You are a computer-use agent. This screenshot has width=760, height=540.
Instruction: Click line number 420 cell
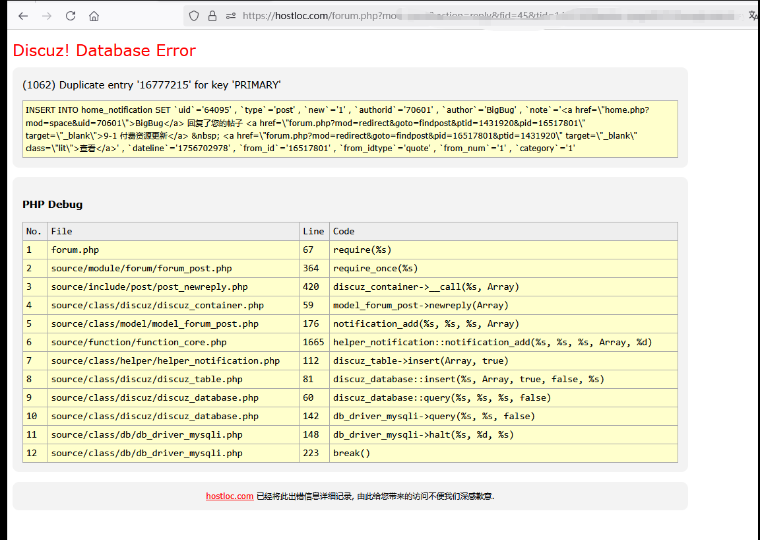pos(314,287)
